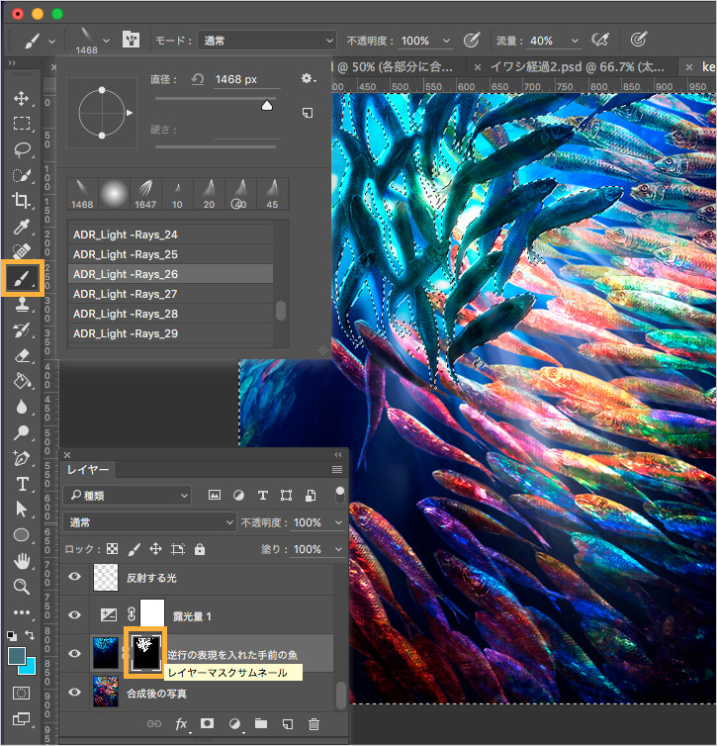
Task: Add a layer style with fx button
Action: 182,724
